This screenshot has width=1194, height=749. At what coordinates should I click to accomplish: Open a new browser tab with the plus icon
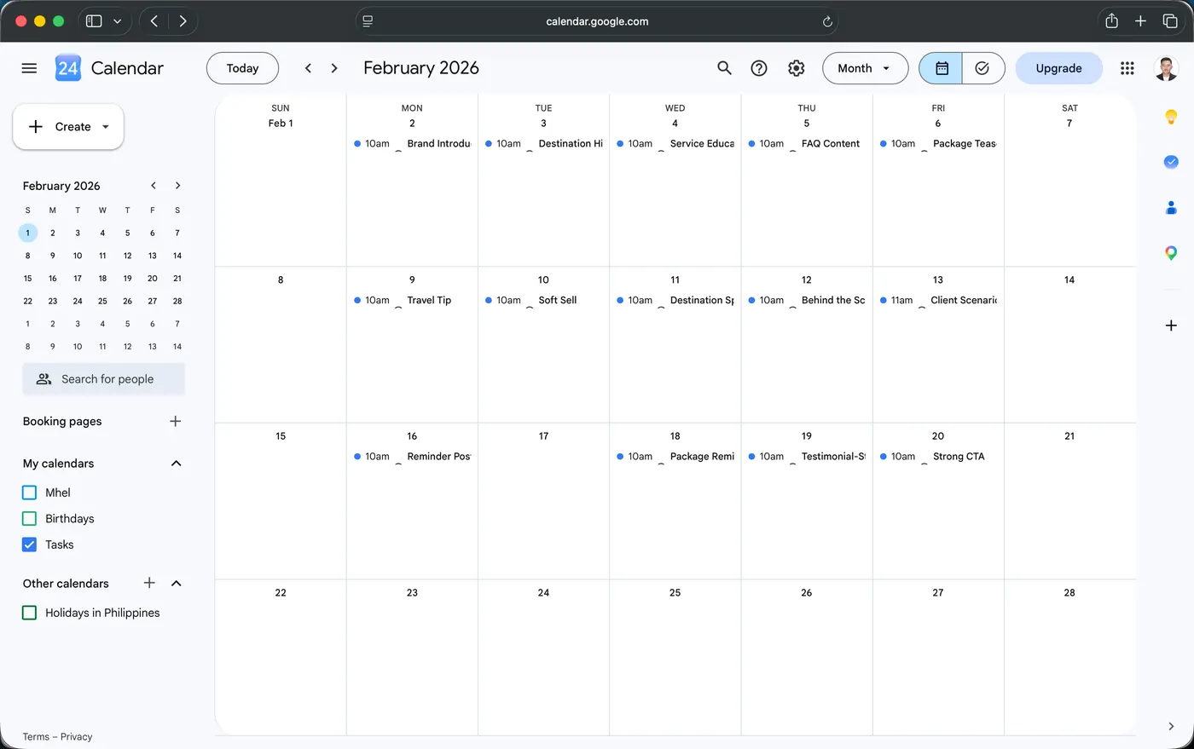(1140, 21)
